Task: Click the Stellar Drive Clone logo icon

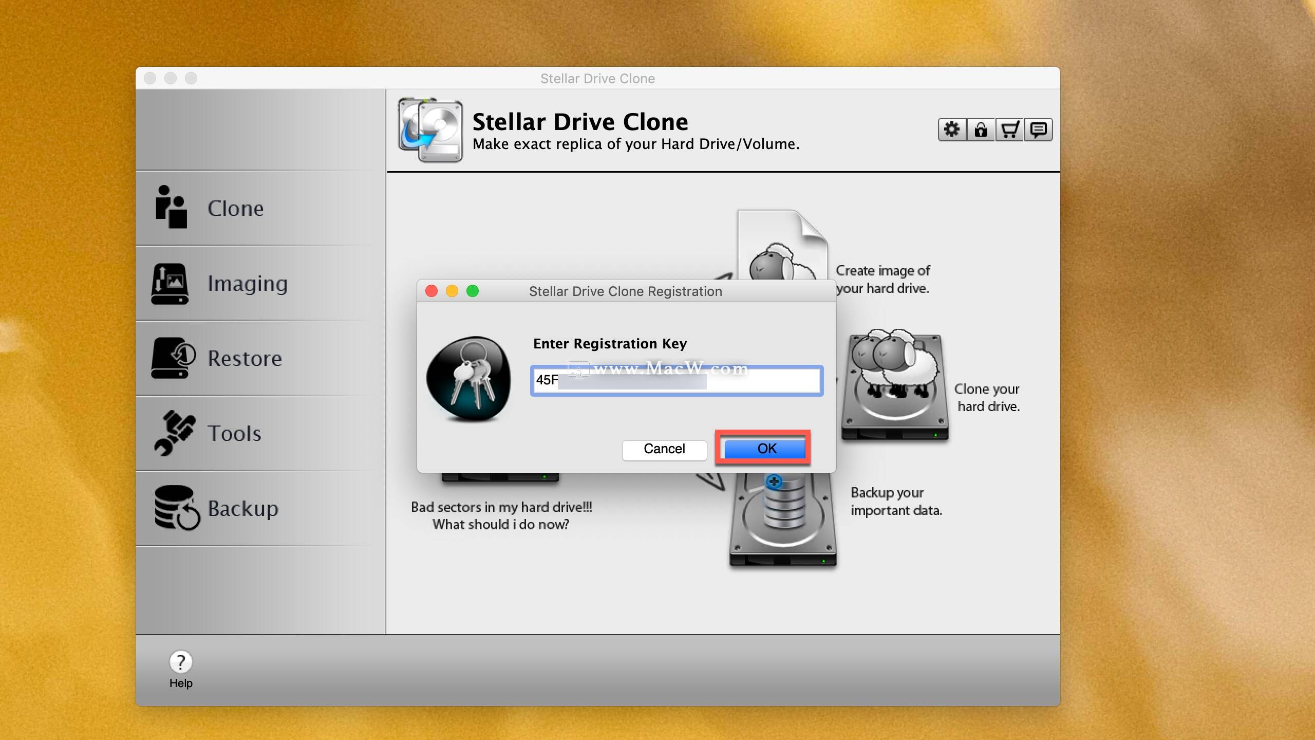Action: [x=430, y=130]
